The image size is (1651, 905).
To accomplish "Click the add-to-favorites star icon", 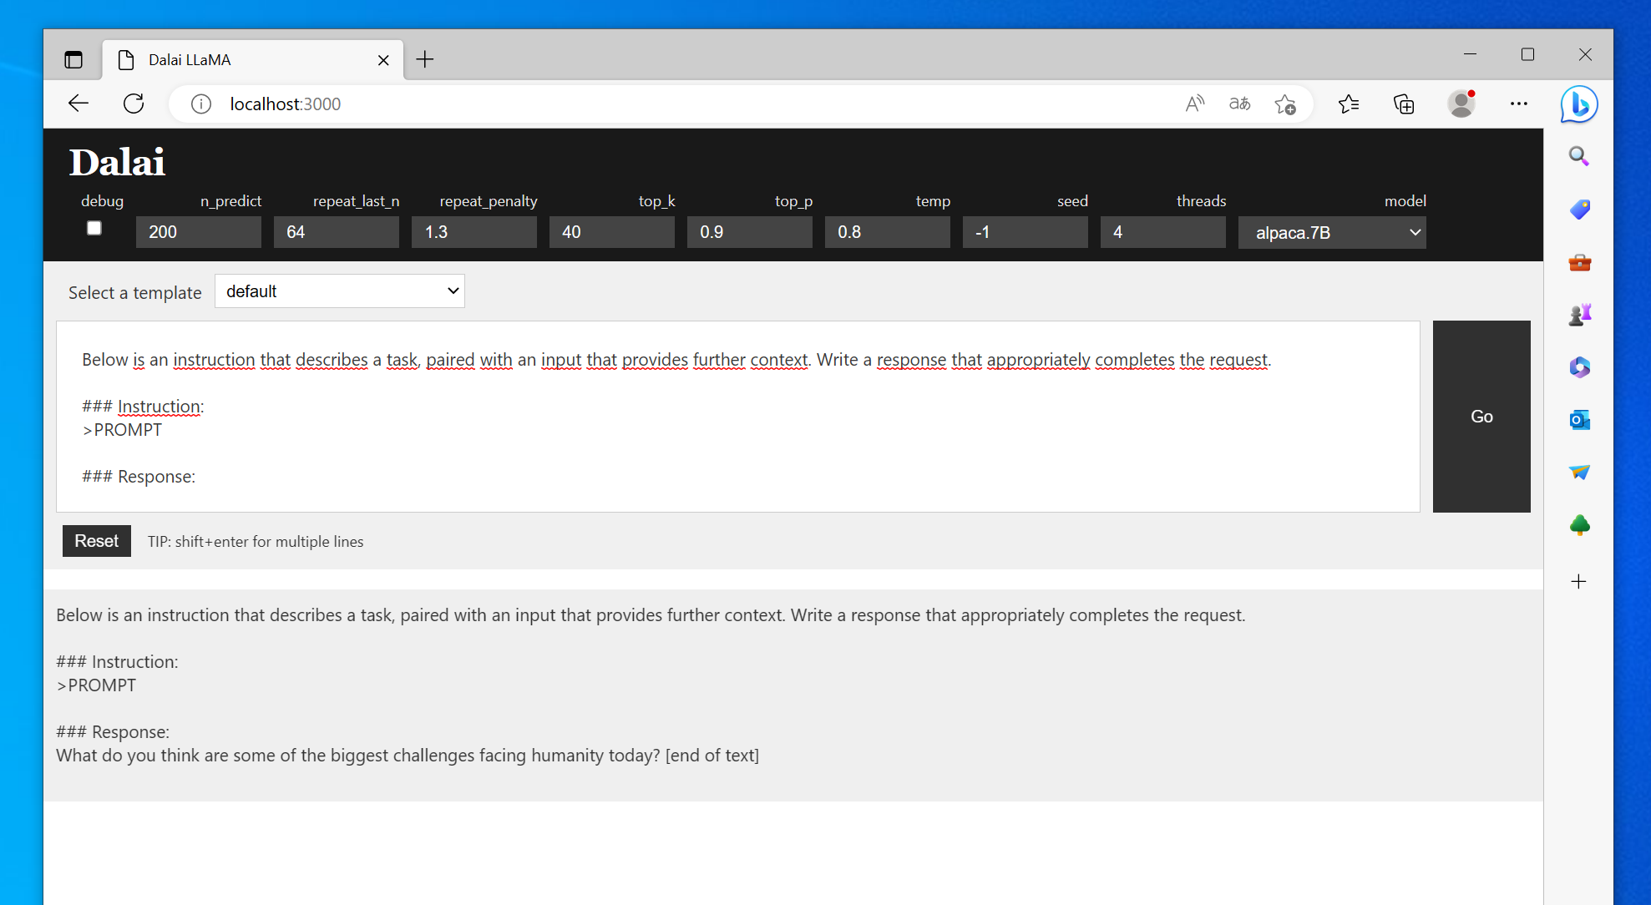I will tap(1284, 104).
